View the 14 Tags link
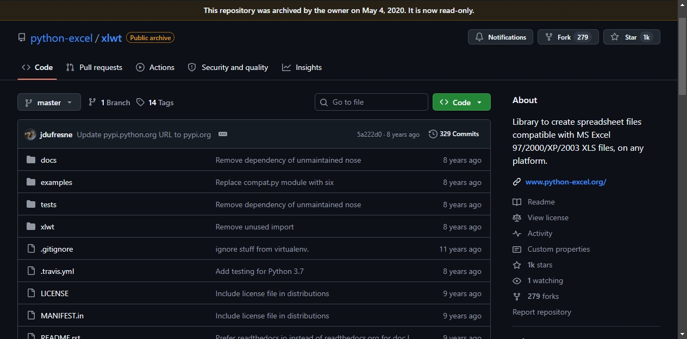 pyautogui.click(x=155, y=103)
